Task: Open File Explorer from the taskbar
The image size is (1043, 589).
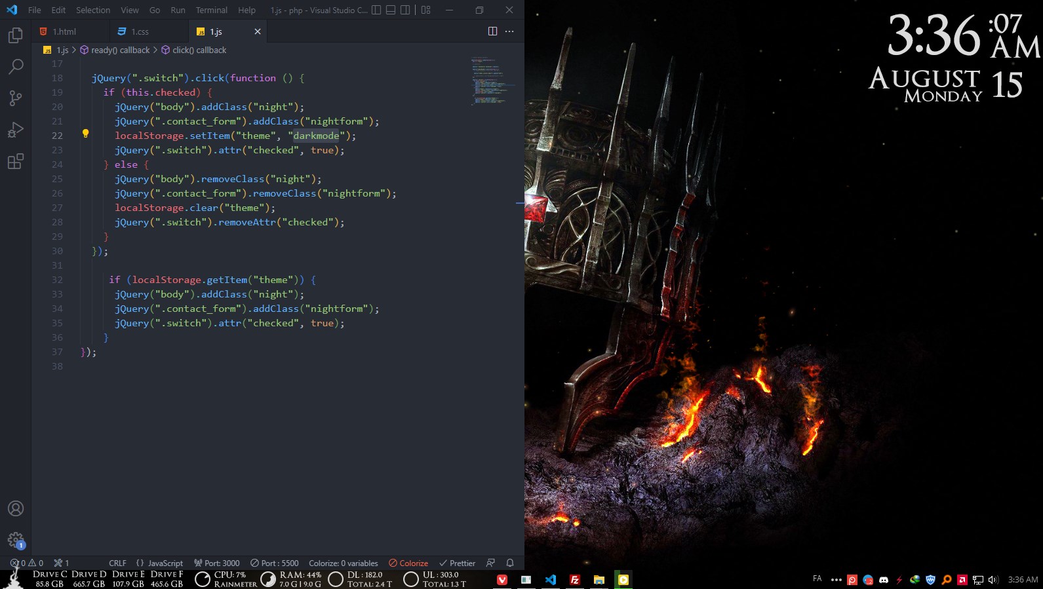Action: click(599, 580)
